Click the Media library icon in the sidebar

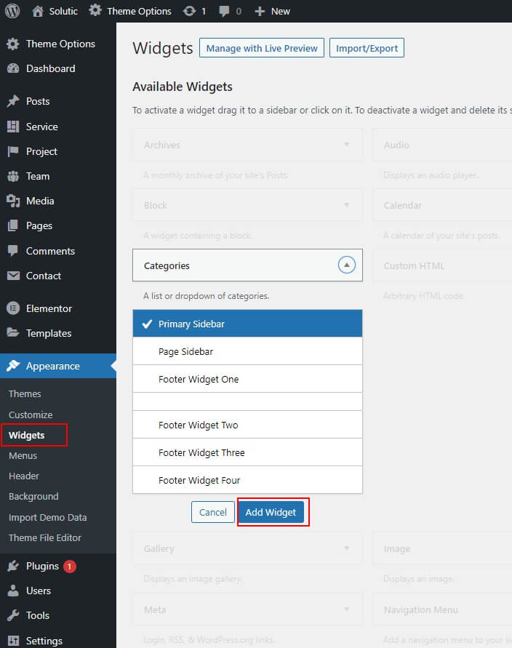(13, 201)
